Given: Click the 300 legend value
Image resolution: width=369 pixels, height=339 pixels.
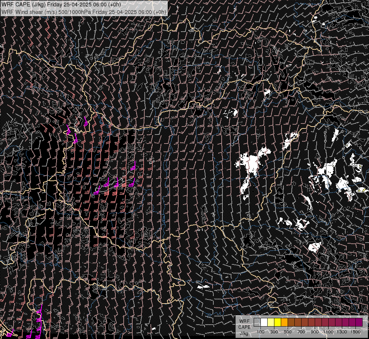Looking at the screenshot, I should tap(274, 332).
